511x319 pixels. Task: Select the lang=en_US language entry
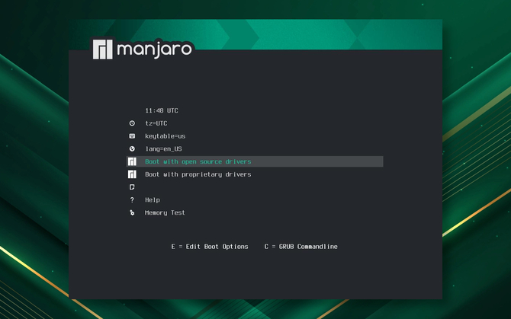point(164,149)
